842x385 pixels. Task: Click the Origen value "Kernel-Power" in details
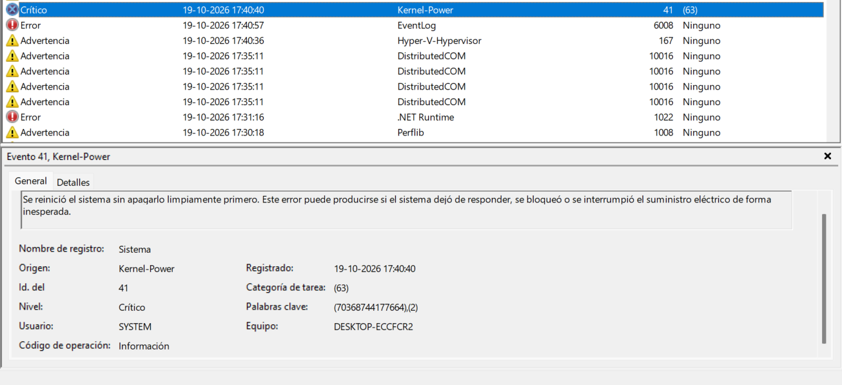[146, 269]
